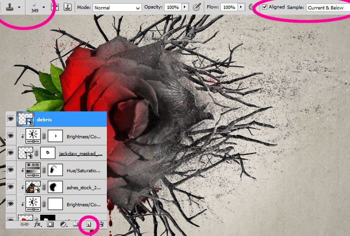Uncheck the Aligned checkbox
The image size is (350, 236).
click(x=265, y=7)
